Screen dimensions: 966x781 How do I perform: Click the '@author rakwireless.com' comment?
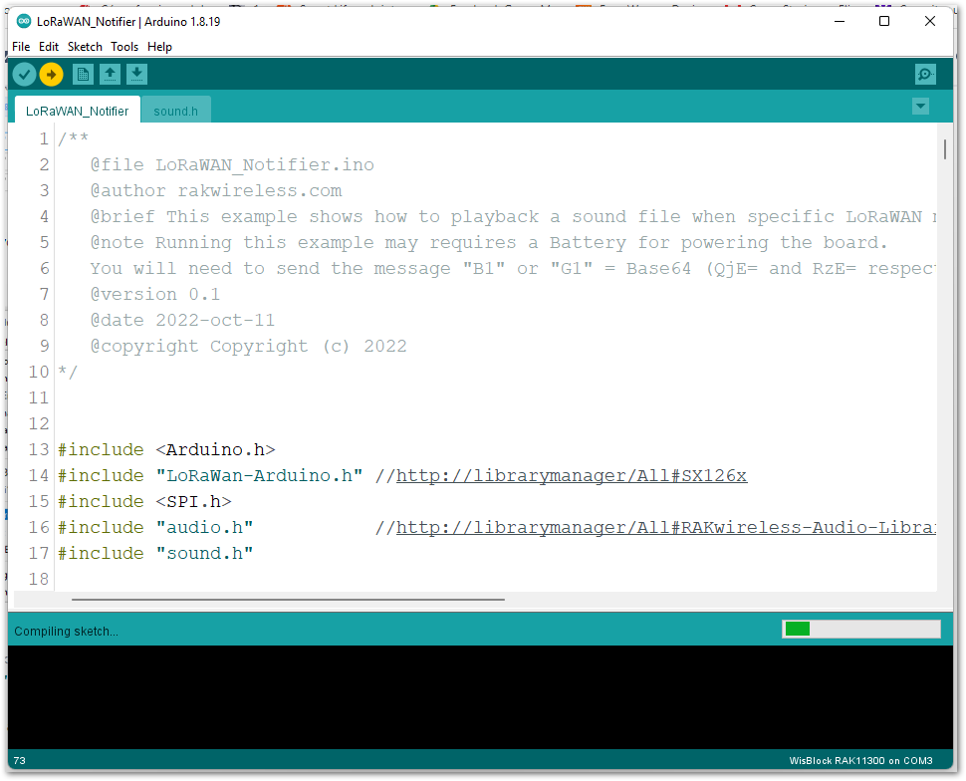tap(216, 191)
